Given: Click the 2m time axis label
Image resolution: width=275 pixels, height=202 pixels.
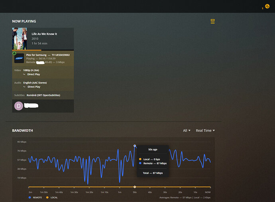Looking at the screenshot, I should coord(30,192).
